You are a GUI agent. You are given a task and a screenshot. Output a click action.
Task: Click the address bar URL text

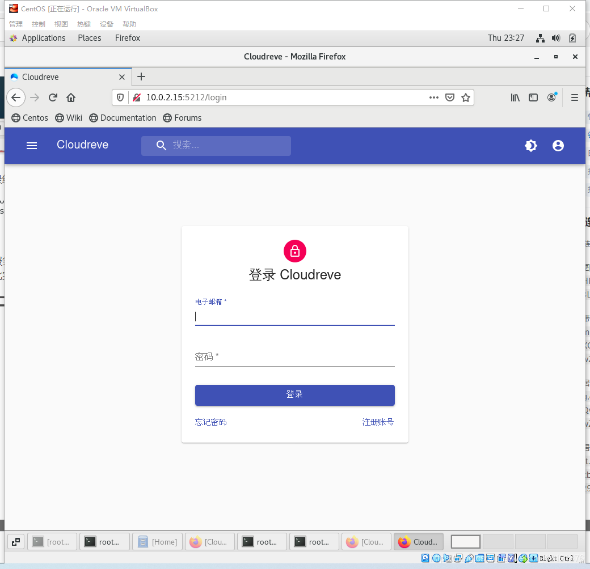click(186, 97)
